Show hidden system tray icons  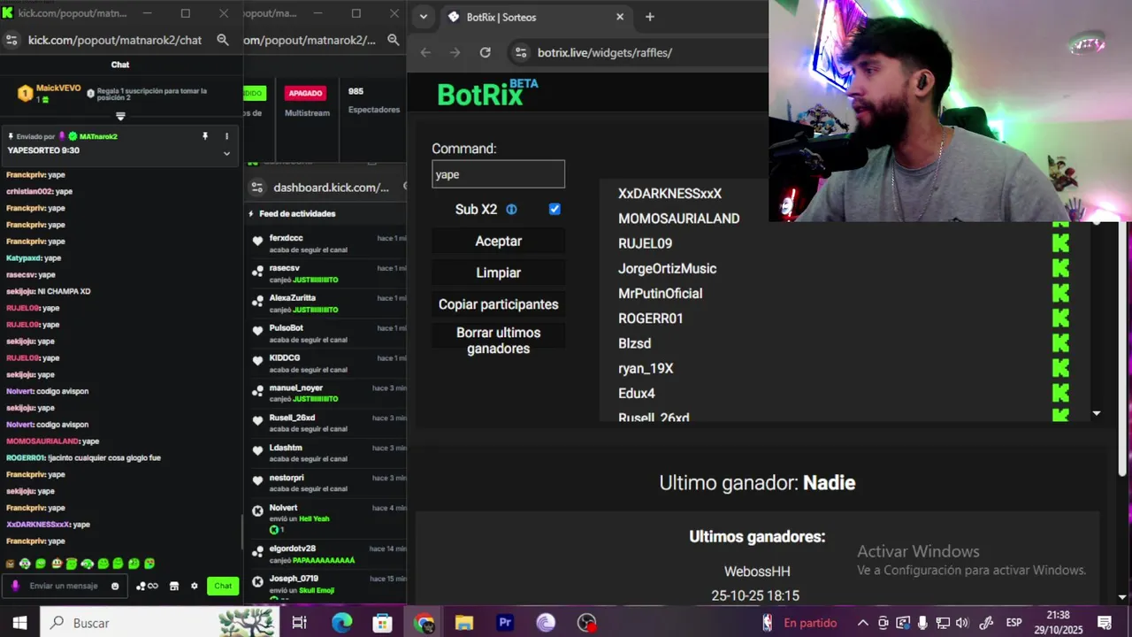[862, 623]
